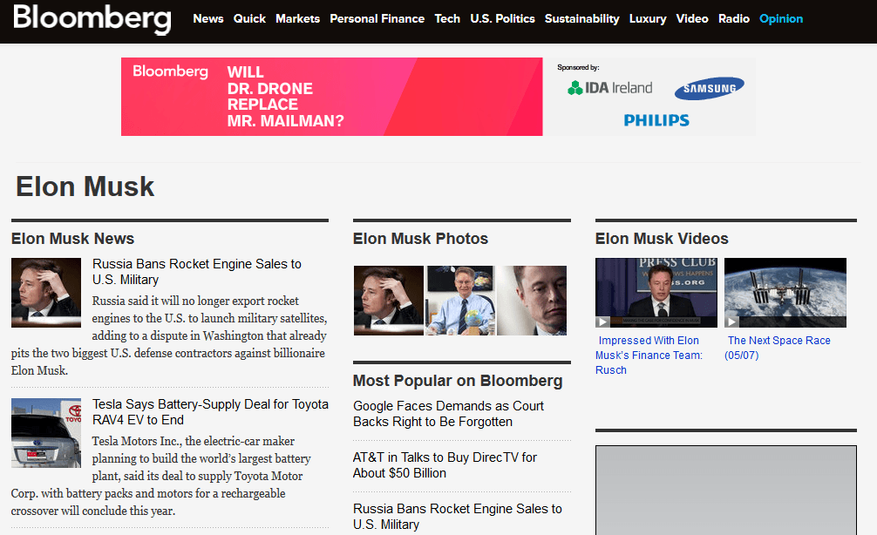Screen dimensions: 877x535
Task: Go to the Opinion section
Action: pyautogui.click(x=781, y=18)
